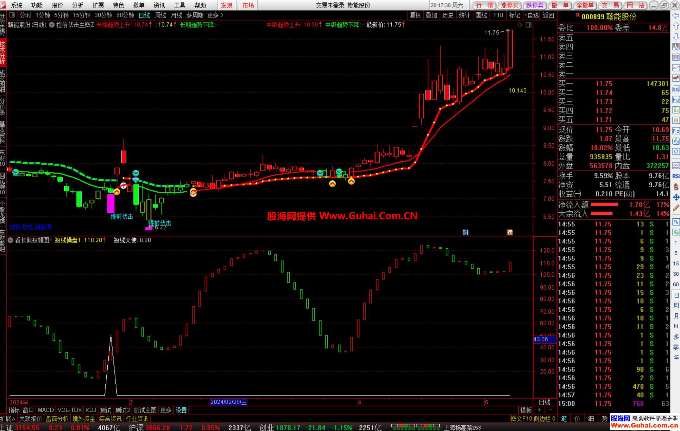The height and width of the screenshot is (431, 680).
Task: Switch to the KDJ indicator tab
Action: click(91, 410)
